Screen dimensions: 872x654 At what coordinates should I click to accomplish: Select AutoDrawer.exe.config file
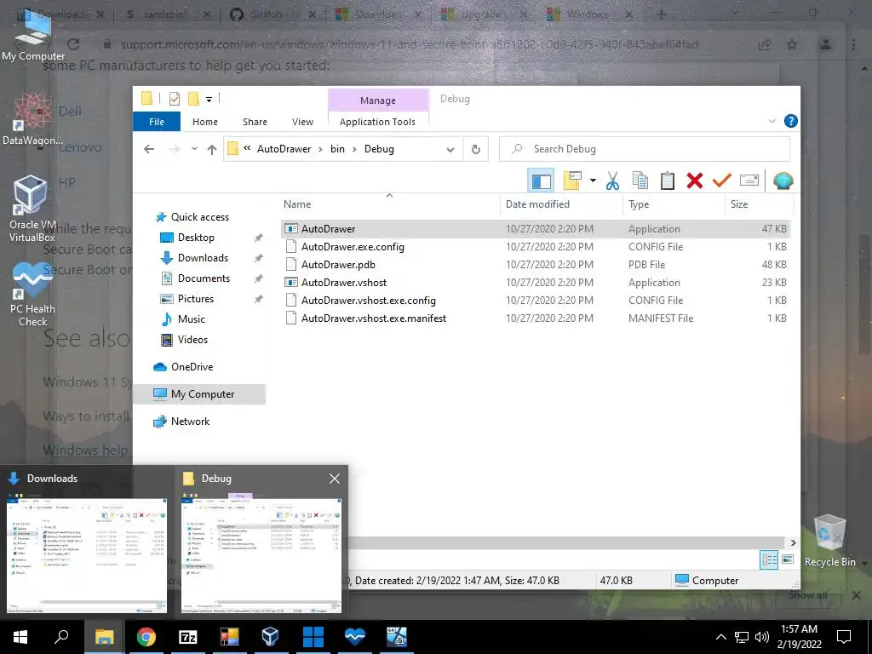pos(535,246)
